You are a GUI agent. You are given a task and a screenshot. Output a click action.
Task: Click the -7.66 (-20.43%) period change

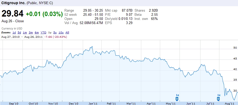pyautogui.click(x=56, y=37)
